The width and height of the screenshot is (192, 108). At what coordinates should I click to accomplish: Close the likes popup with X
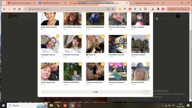point(157,19)
